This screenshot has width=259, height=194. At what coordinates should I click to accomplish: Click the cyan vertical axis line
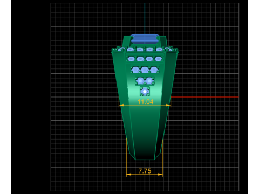click(145, 18)
